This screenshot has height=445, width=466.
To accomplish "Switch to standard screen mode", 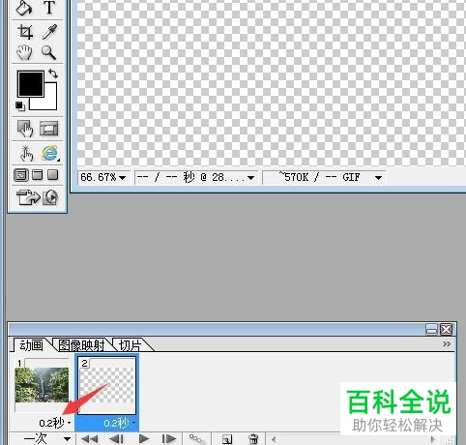I will point(21,175).
